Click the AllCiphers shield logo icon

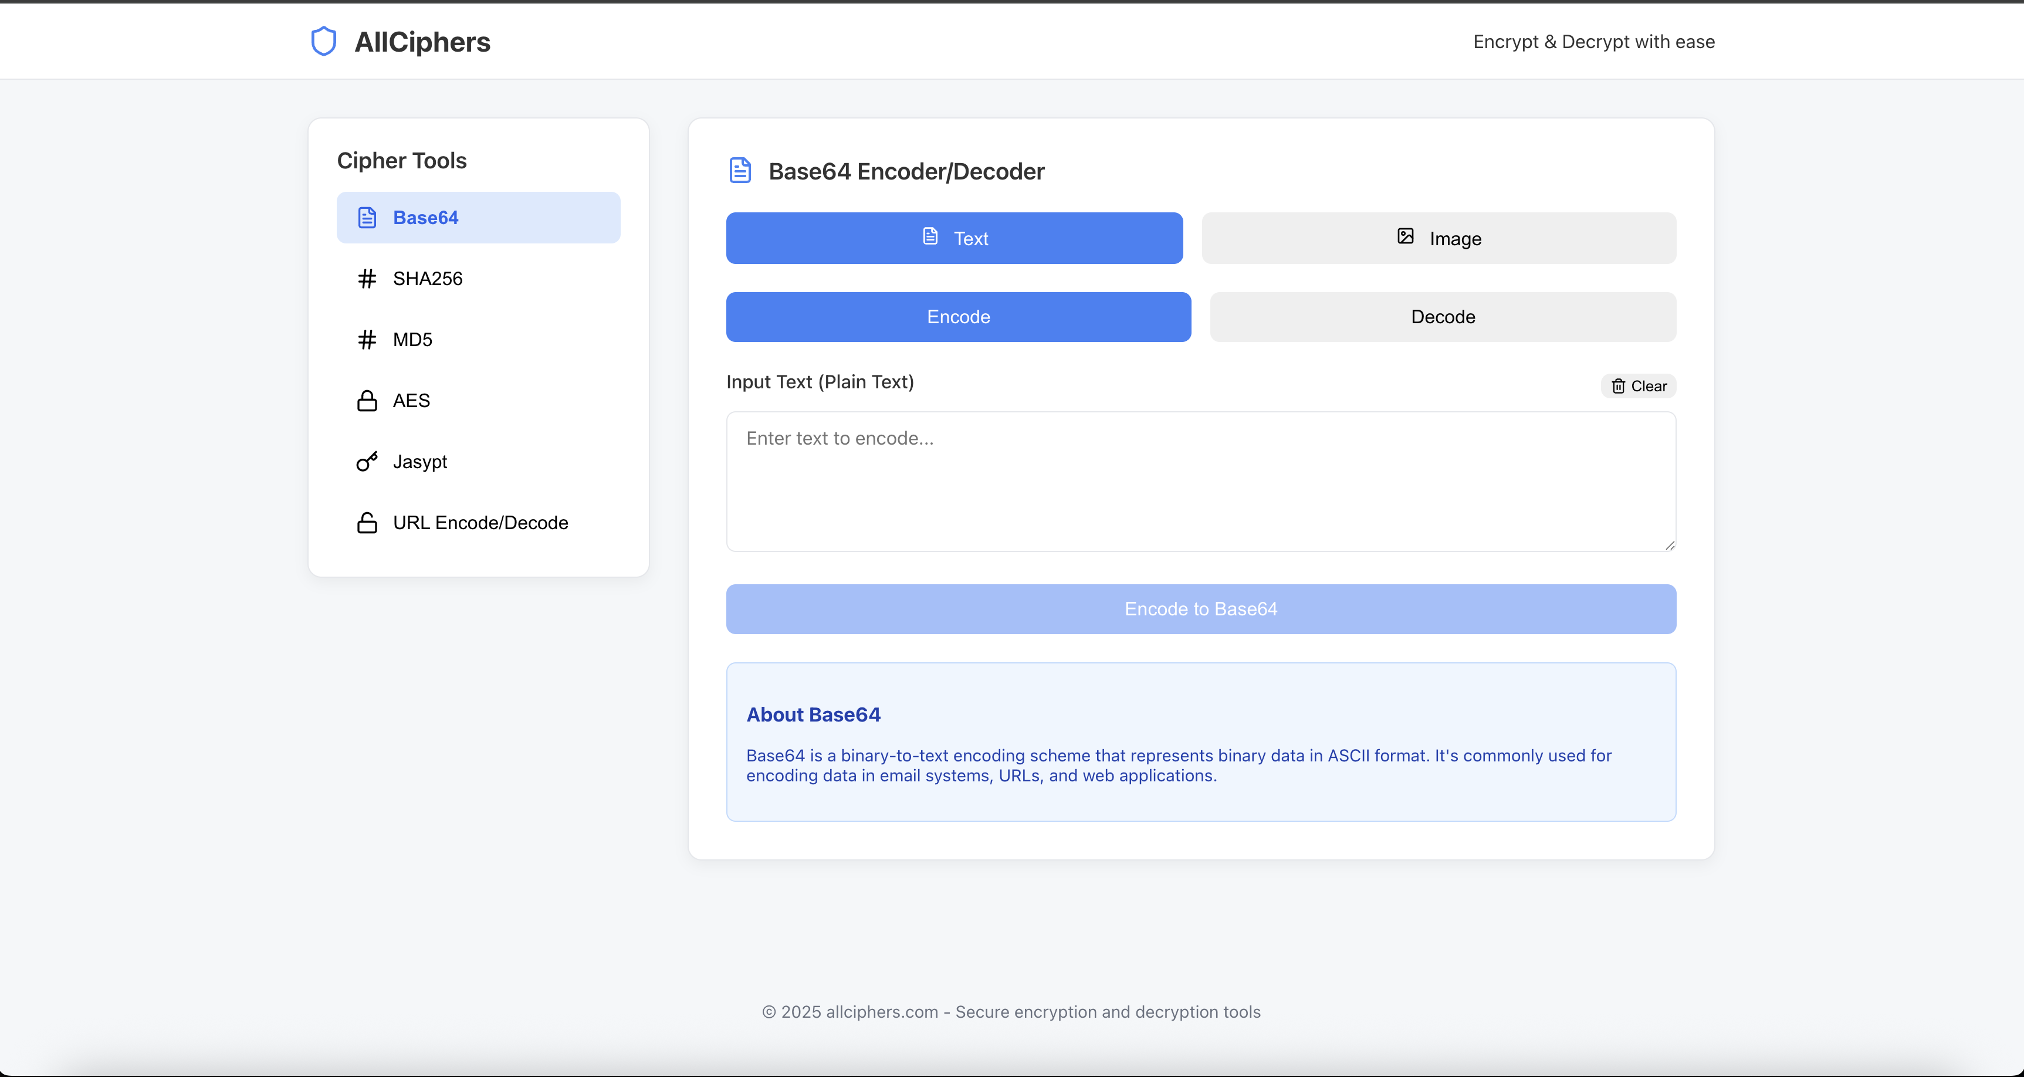[324, 42]
